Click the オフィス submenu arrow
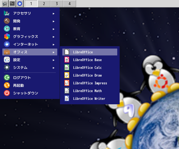 tap(53, 52)
